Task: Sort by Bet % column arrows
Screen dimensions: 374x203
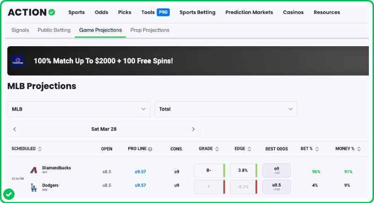Action: [317, 149]
